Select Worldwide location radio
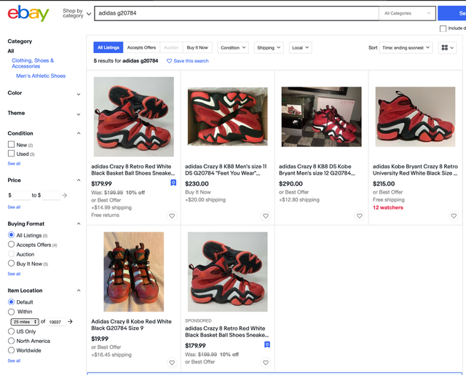Screen dimensions: 466x375 pyautogui.click(x=12, y=350)
